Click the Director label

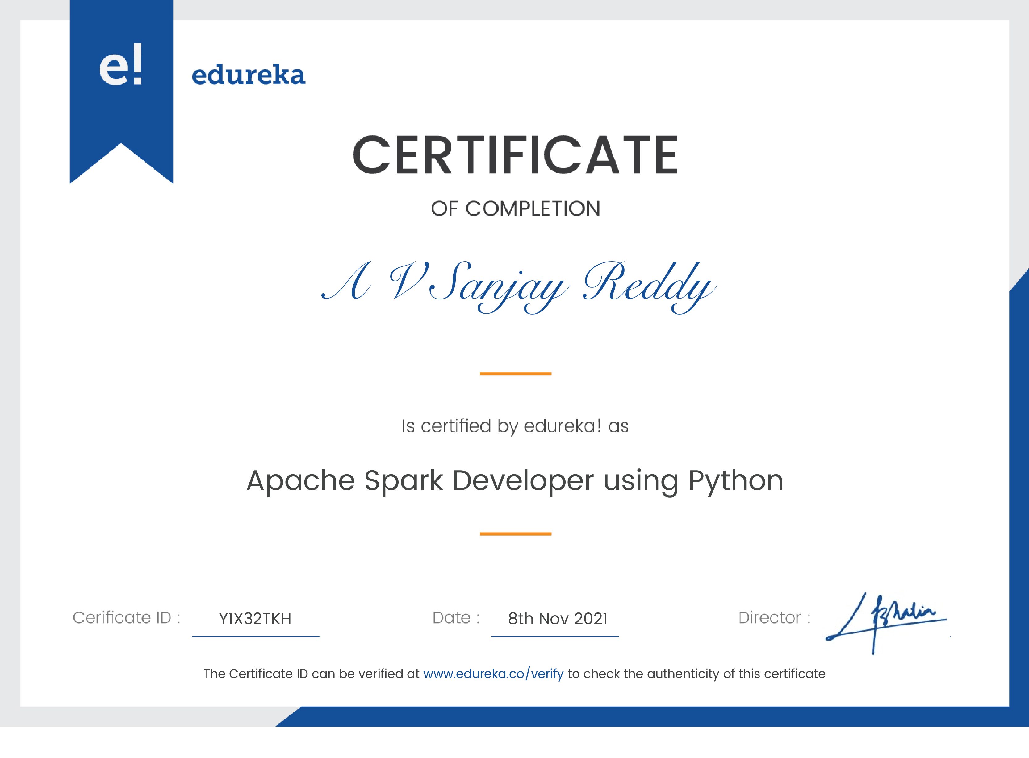(x=775, y=618)
